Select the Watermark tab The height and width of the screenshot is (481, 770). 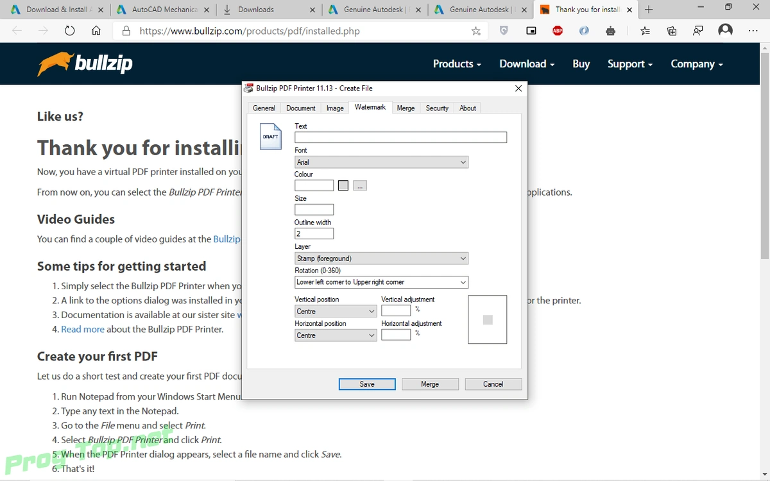coord(370,108)
